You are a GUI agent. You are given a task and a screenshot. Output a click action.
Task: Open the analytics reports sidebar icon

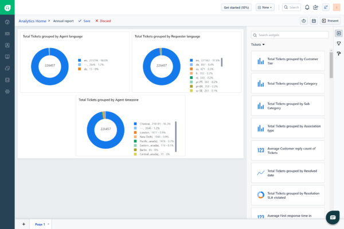click(x=7, y=80)
